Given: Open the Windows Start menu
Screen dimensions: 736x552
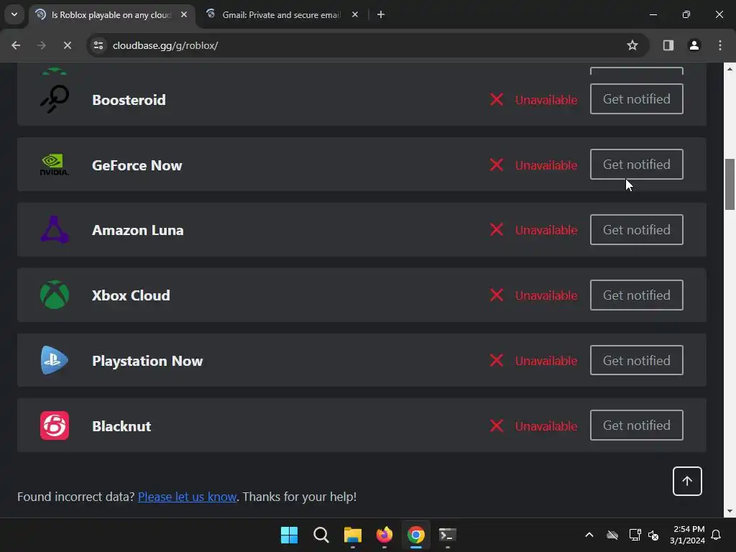Looking at the screenshot, I should click(x=289, y=535).
